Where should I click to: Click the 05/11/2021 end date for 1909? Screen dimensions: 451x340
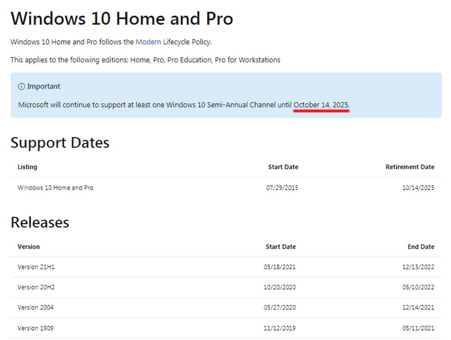coord(418,328)
